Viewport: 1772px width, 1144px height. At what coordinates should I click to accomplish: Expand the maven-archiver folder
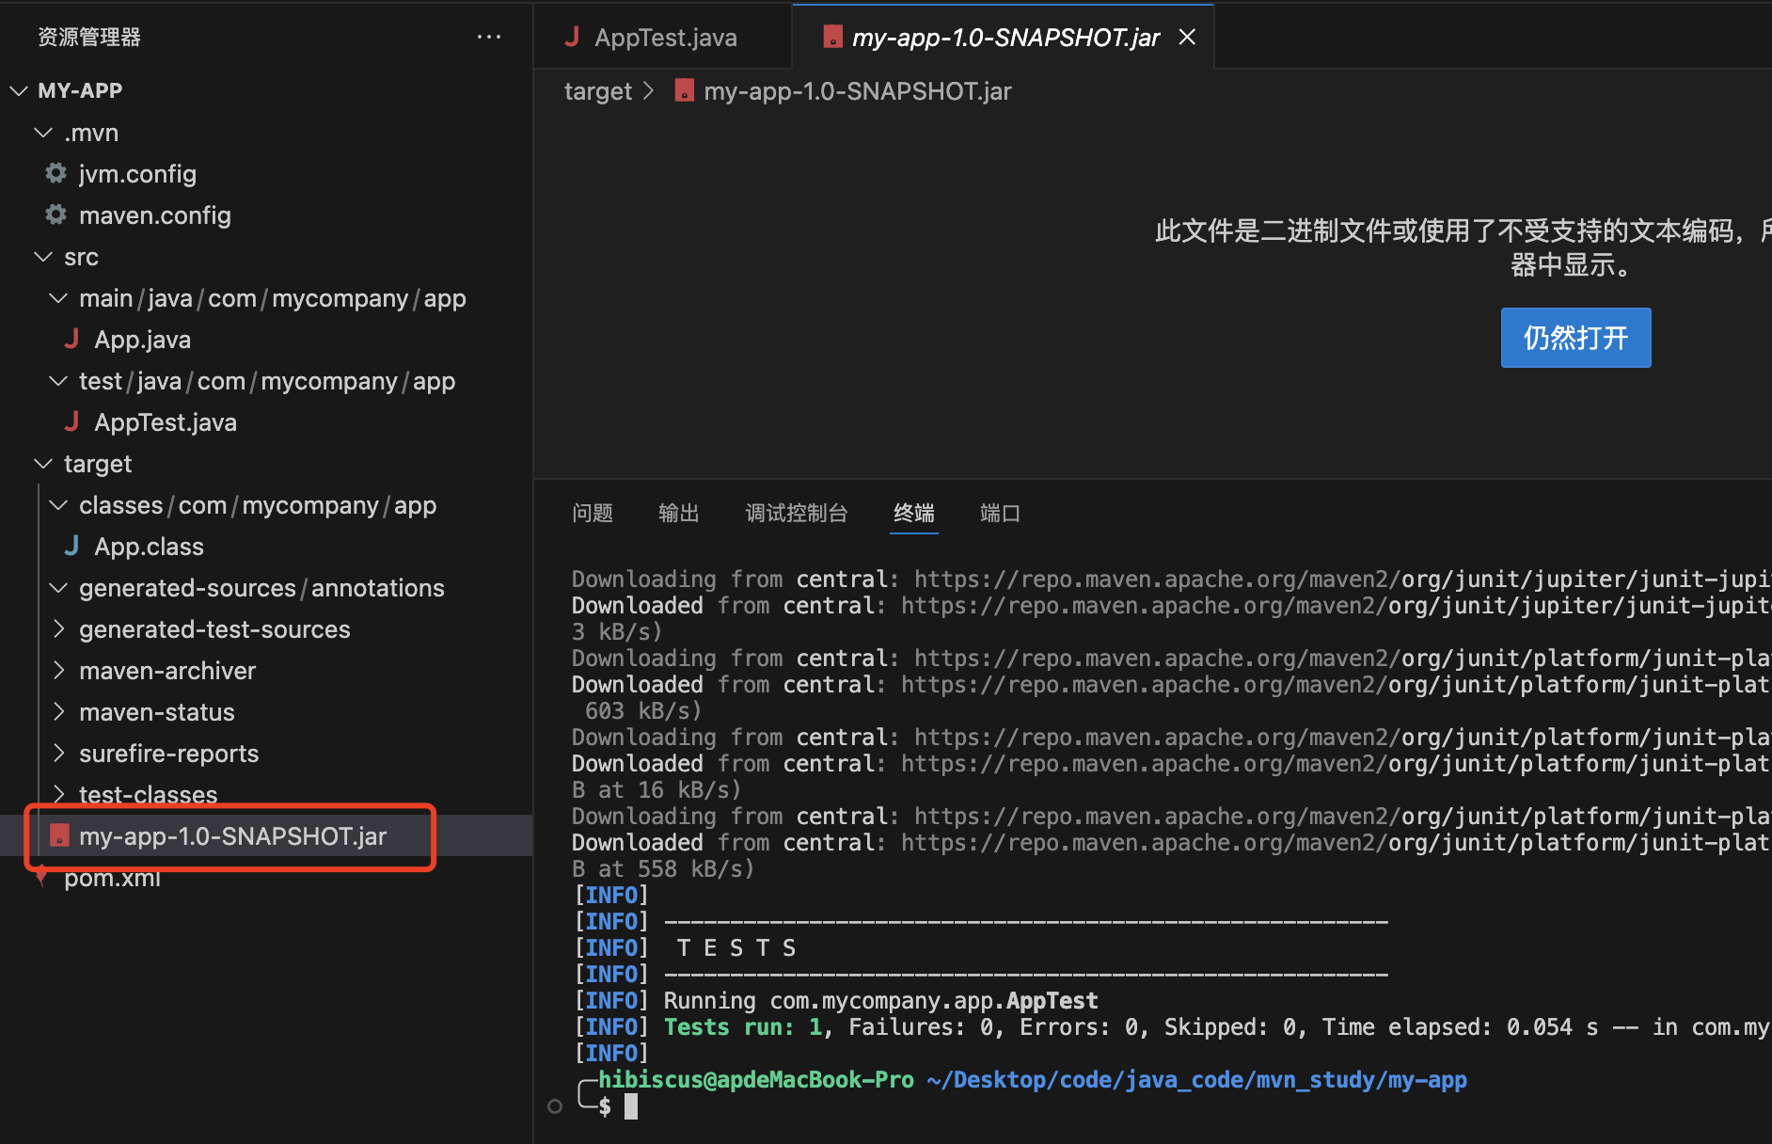(x=58, y=671)
